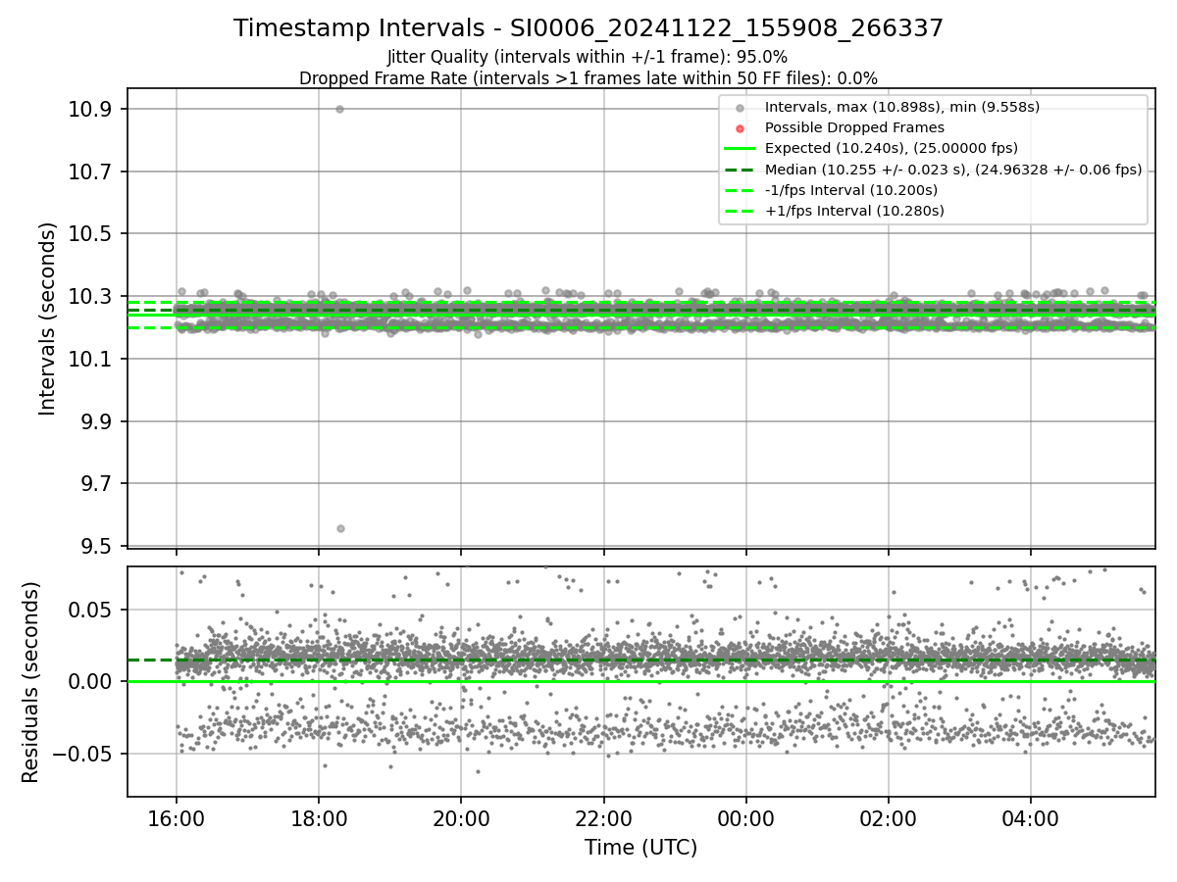Click the 22:00 x-axis tick label
The image size is (1177, 882).
coord(603,819)
